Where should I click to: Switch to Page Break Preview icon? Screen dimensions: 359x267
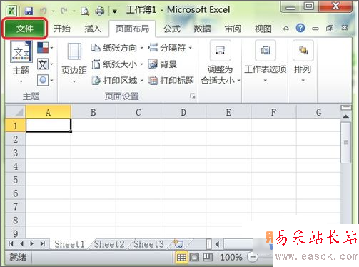click(208, 257)
